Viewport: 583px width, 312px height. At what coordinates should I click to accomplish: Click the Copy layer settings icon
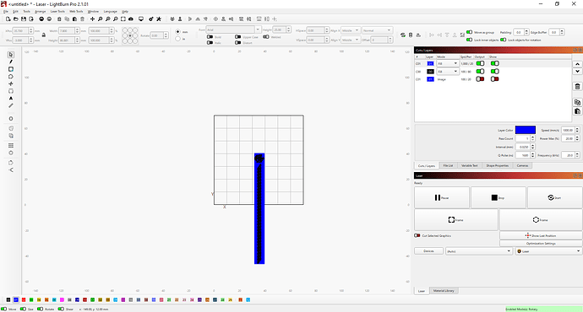click(577, 102)
